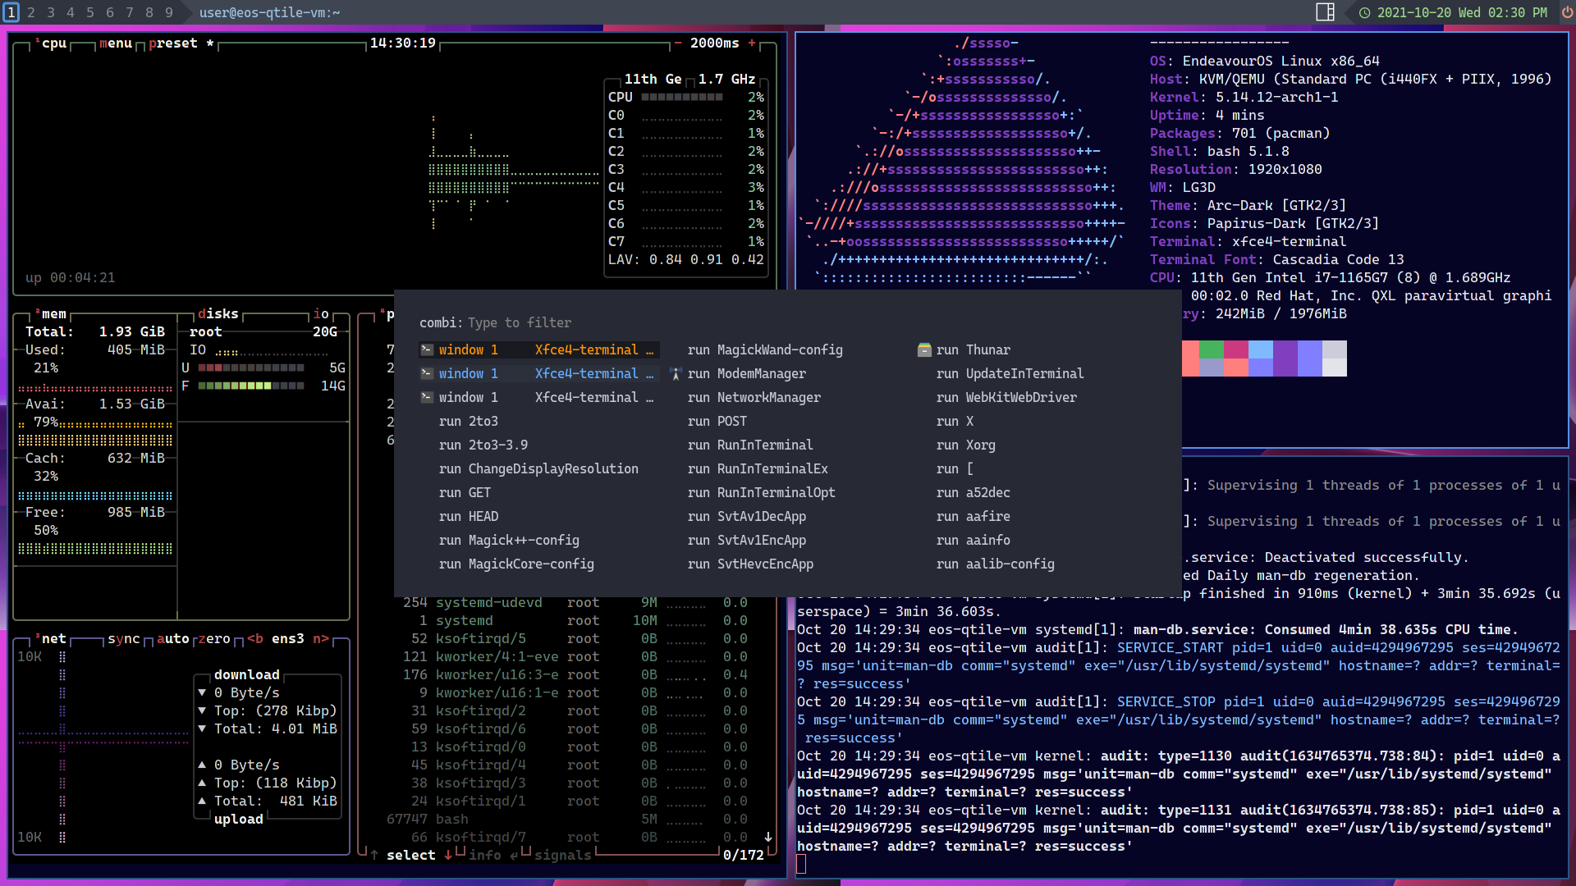Click the antenna icon next to run ModemManager
Screen dimensions: 1576x886
click(676, 374)
